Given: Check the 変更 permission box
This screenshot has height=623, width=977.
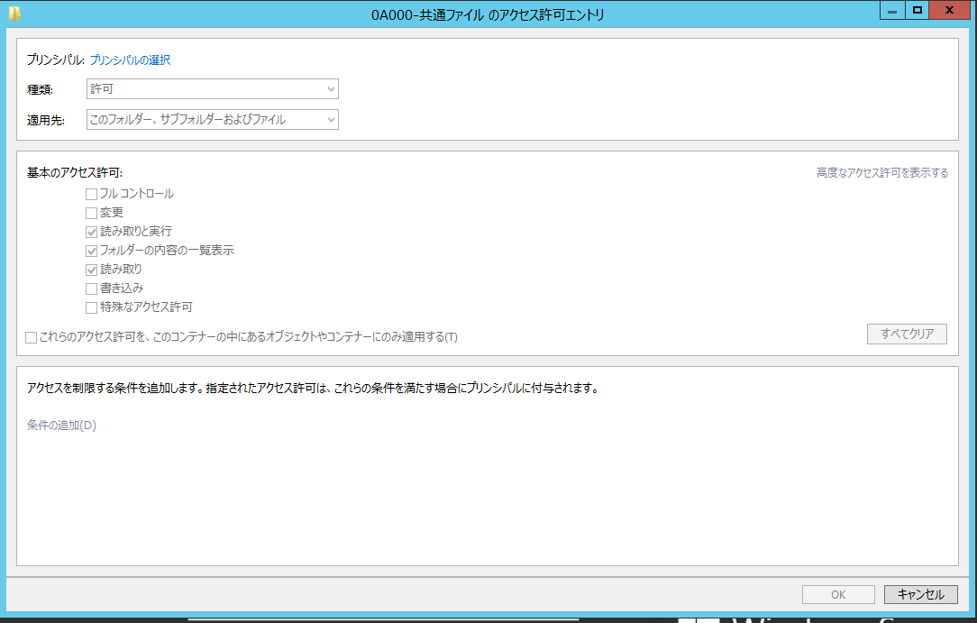Looking at the screenshot, I should [x=91, y=213].
